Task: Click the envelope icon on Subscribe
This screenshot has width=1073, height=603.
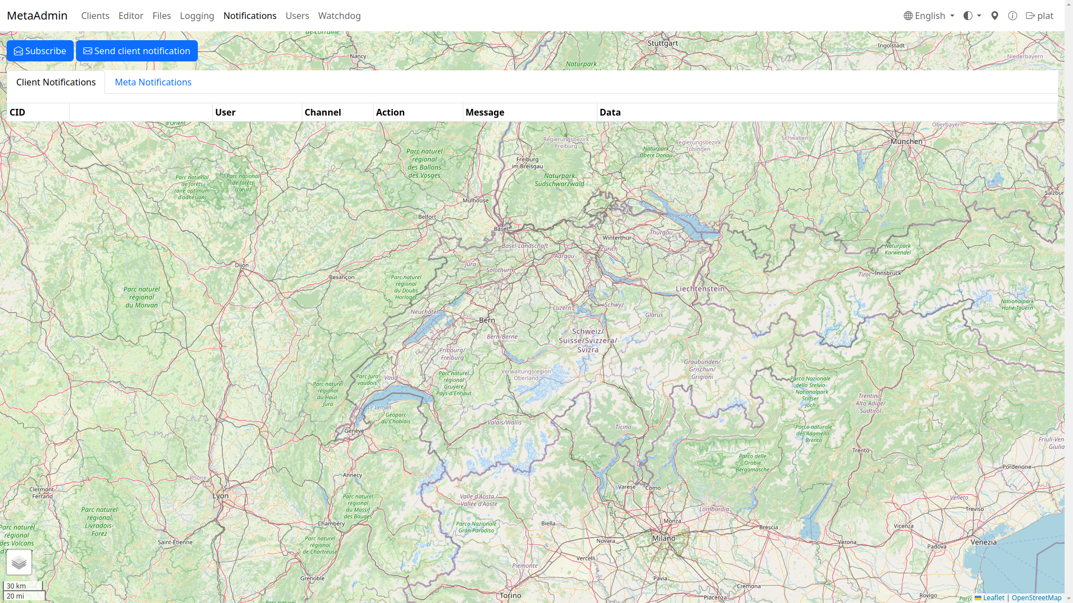Action: pyautogui.click(x=18, y=51)
